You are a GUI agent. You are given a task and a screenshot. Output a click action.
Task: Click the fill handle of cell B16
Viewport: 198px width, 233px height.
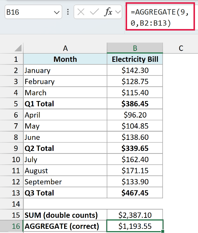click(163, 231)
